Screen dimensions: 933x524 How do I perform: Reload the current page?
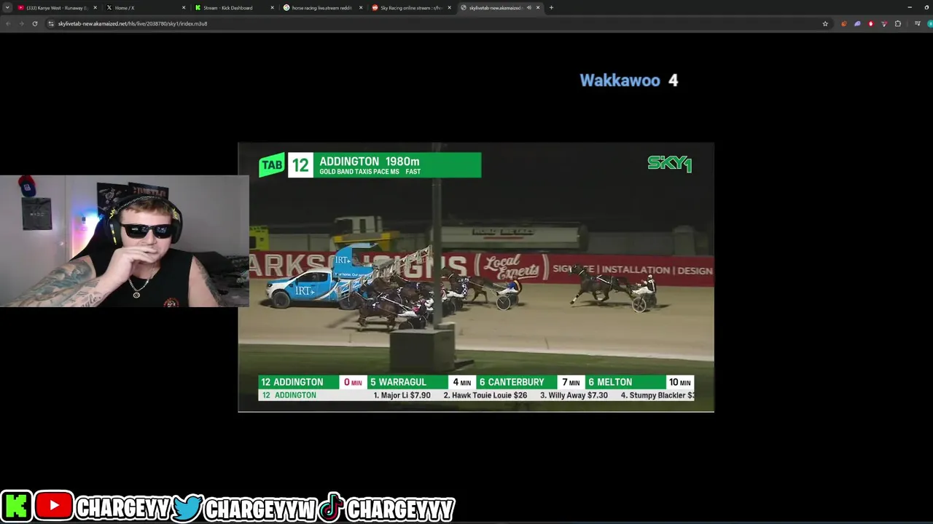(x=34, y=23)
